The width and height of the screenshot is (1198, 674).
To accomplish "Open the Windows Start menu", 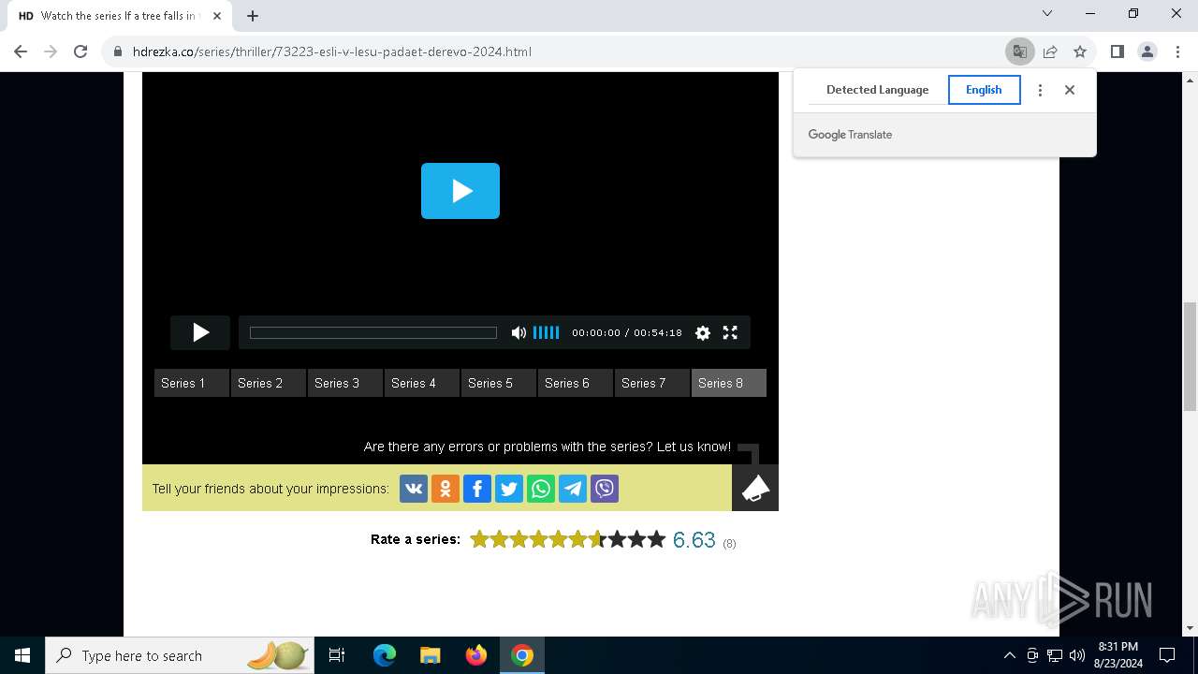I will 22,655.
